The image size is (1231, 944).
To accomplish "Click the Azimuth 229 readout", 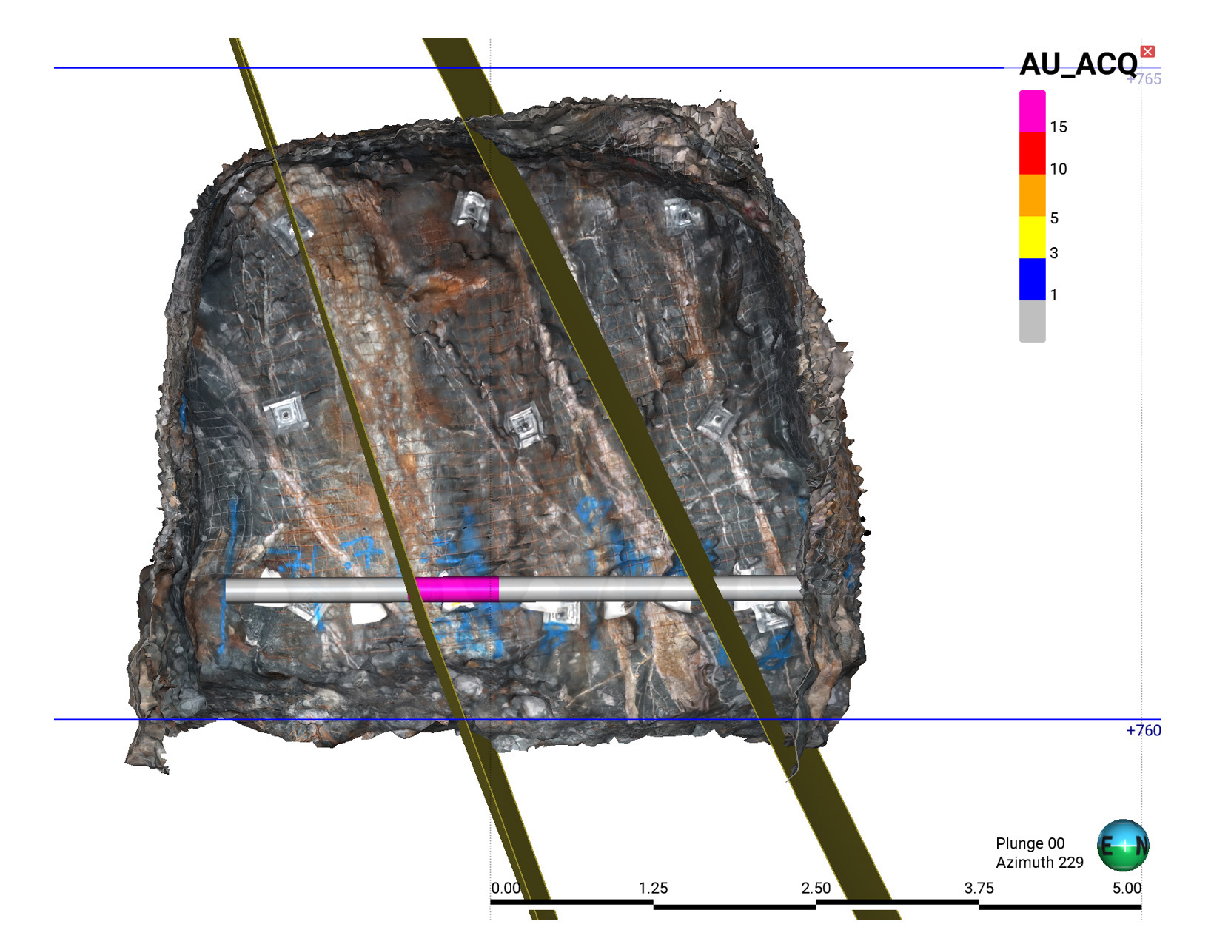I will [x=1039, y=863].
